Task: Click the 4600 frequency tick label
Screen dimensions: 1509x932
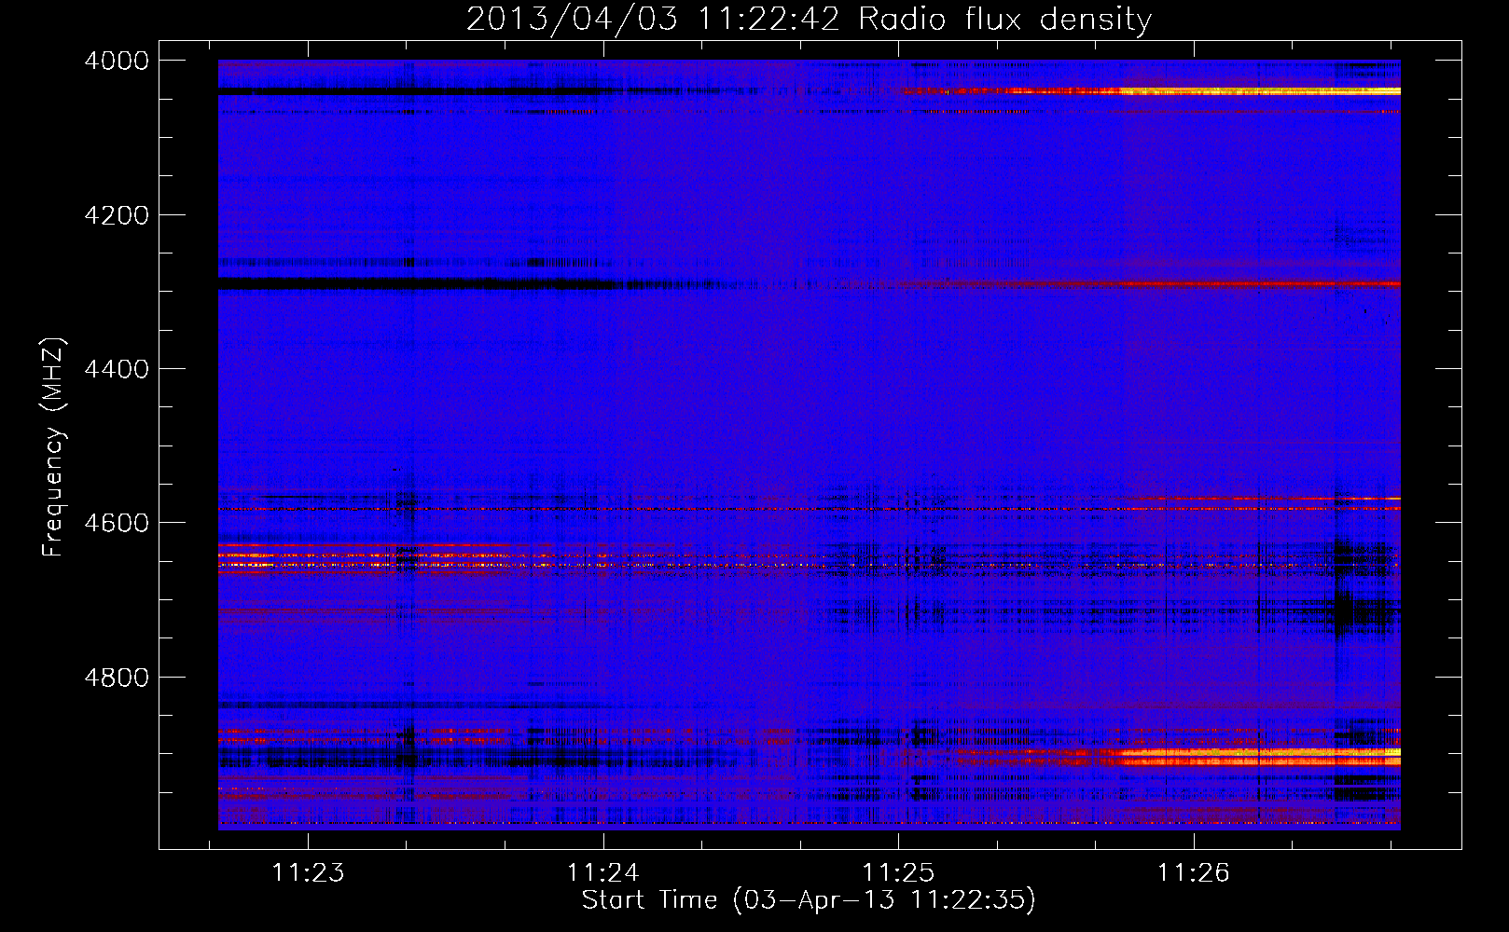Action: click(117, 523)
